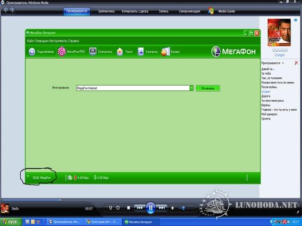This screenshot has height=226, width=302.
Task: Open Копировать с диска tab
Action: coord(135,11)
